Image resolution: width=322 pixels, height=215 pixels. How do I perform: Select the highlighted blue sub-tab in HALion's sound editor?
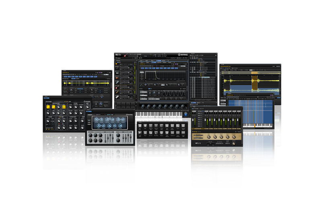[154, 63]
